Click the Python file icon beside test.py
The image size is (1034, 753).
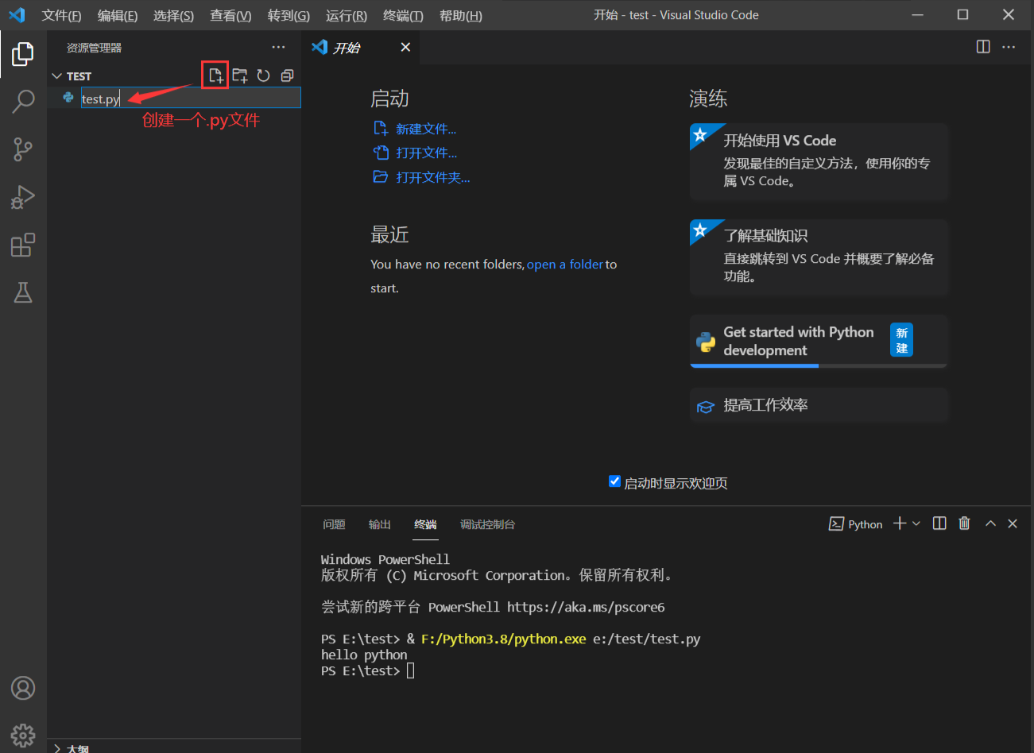point(68,98)
